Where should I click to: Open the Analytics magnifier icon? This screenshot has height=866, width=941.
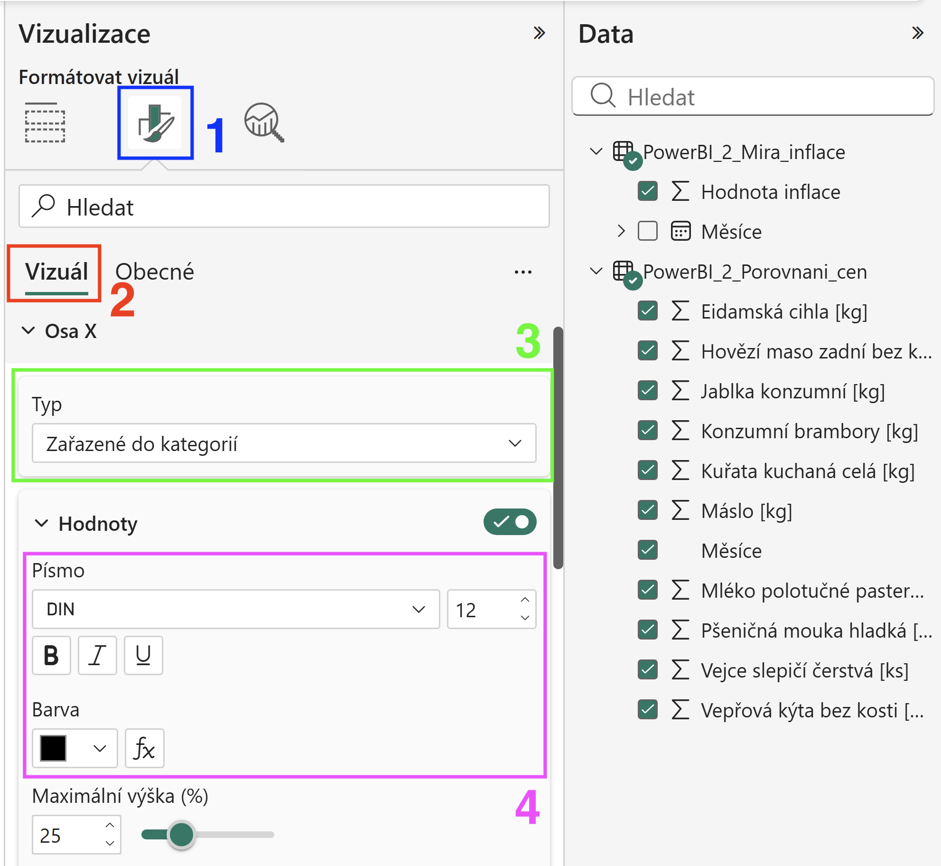[x=264, y=122]
